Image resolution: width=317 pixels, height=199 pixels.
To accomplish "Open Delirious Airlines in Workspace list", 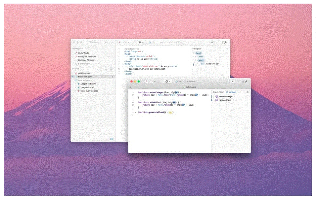I will pyautogui.click(x=86, y=60).
